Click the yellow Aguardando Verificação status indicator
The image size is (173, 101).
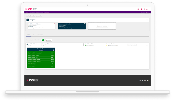coord(107,45)
